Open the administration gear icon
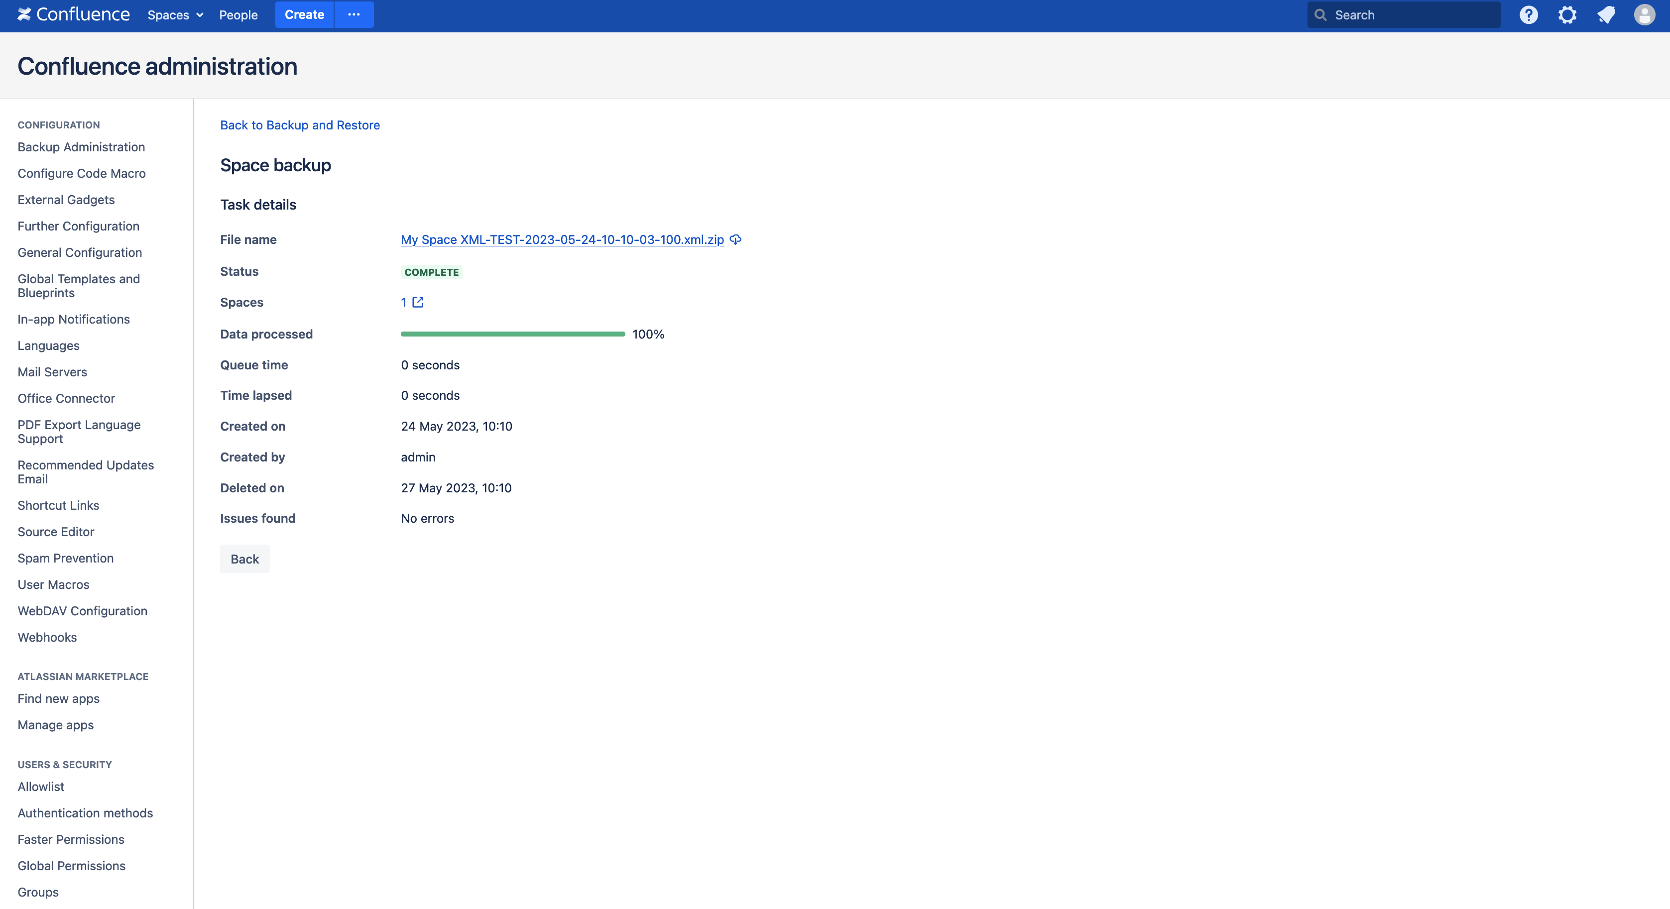This screenshot has height=909, width=1670. pyautogui.click(x=1567, y=15)
